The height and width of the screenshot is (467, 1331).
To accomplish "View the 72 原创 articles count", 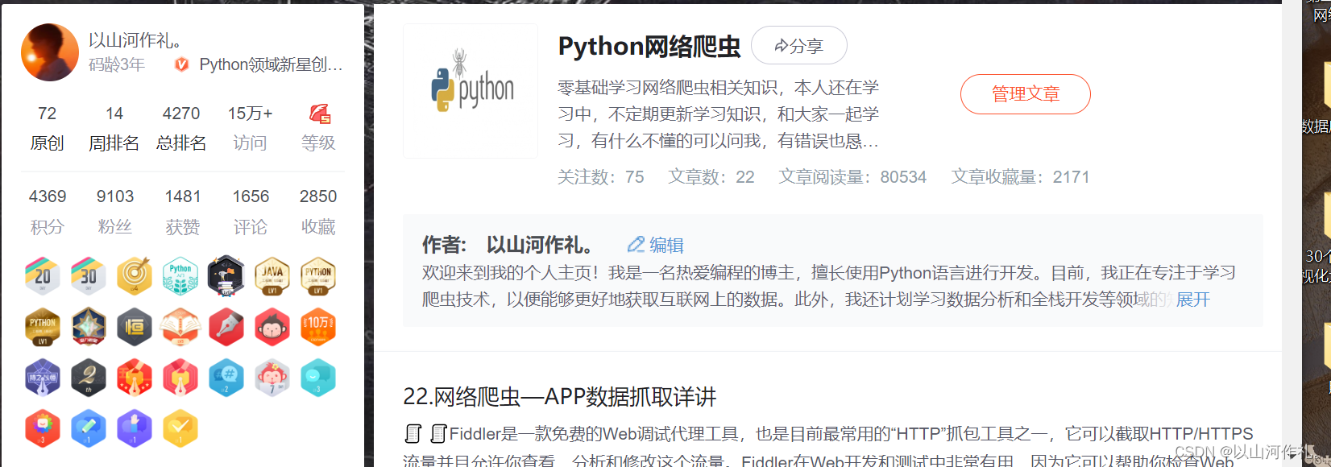I will 47,128.
